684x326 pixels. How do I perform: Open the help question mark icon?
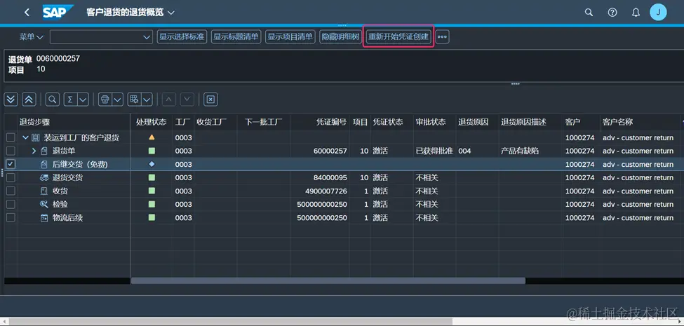(612, 12)
